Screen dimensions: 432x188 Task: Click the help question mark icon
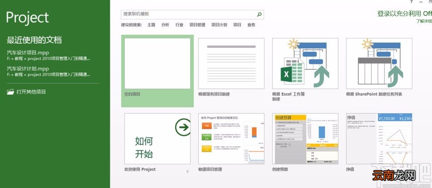411,2
